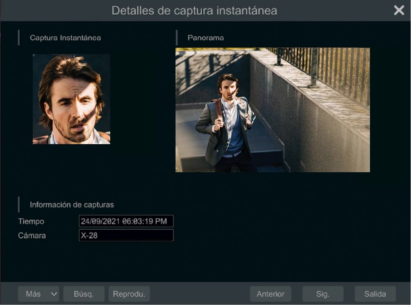This screenshot has width=411, height=305.
Task: Click the Información de capturas heading
Action: coord(72,204)
